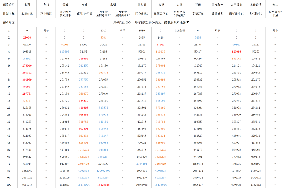
Task: Select the red 27000 value under 宏利
Action: [27, 38]
